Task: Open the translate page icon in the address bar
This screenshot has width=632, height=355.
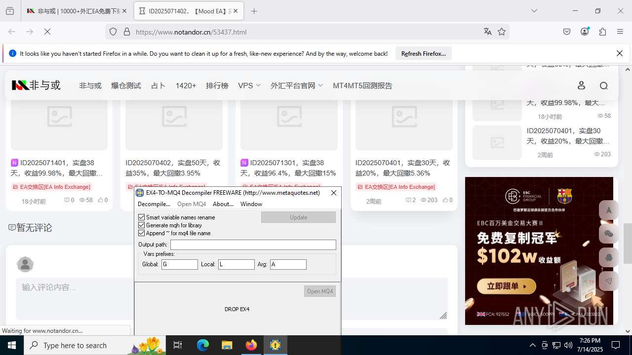Action: coord(488,32)
